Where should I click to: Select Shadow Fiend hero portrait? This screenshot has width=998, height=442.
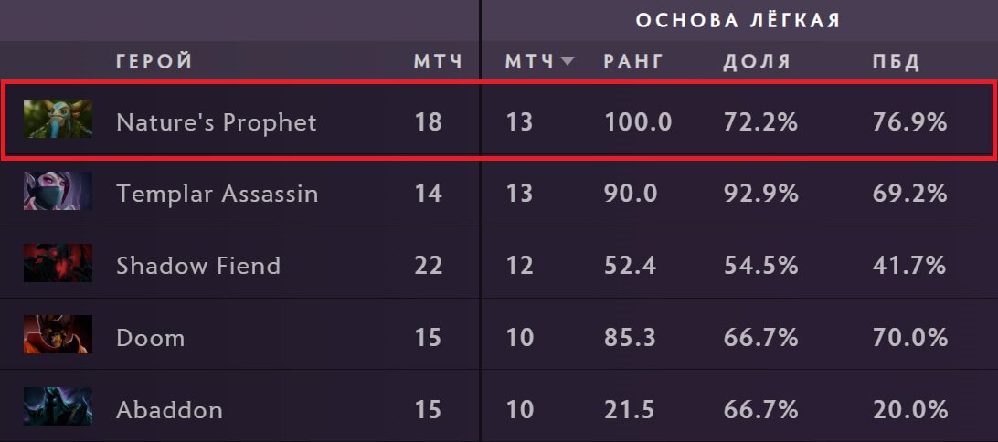tap(58, 263)
